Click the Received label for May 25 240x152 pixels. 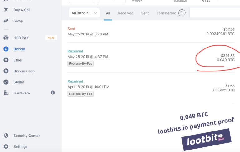75,51
